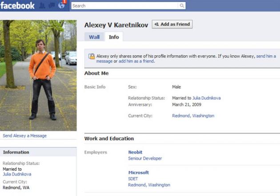Click the Work and Education heading
The height and width of the screenshot is (196, 280).
(x=109, y=139)
